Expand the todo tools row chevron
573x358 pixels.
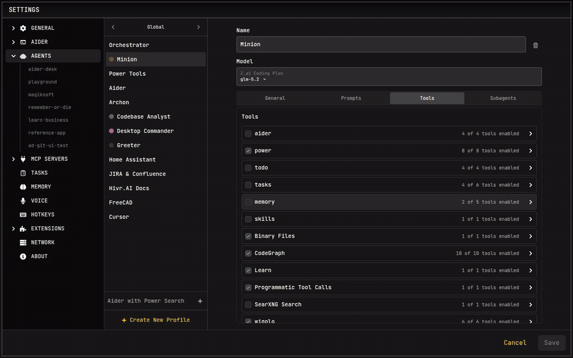[x=530, y=168]
